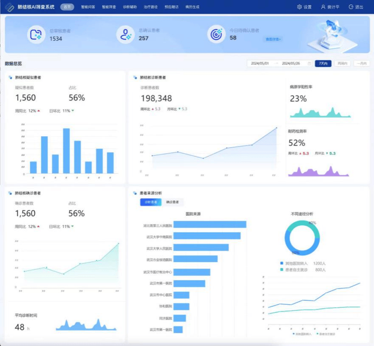374x346 pixels.
Task: Switch to the 确诊患者 tab
Action: [x=172, y=202]
